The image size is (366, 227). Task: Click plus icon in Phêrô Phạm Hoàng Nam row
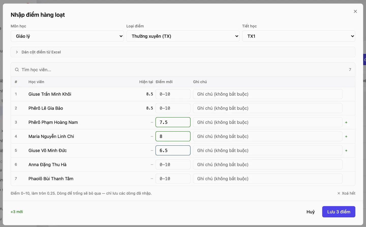point(346,122)
